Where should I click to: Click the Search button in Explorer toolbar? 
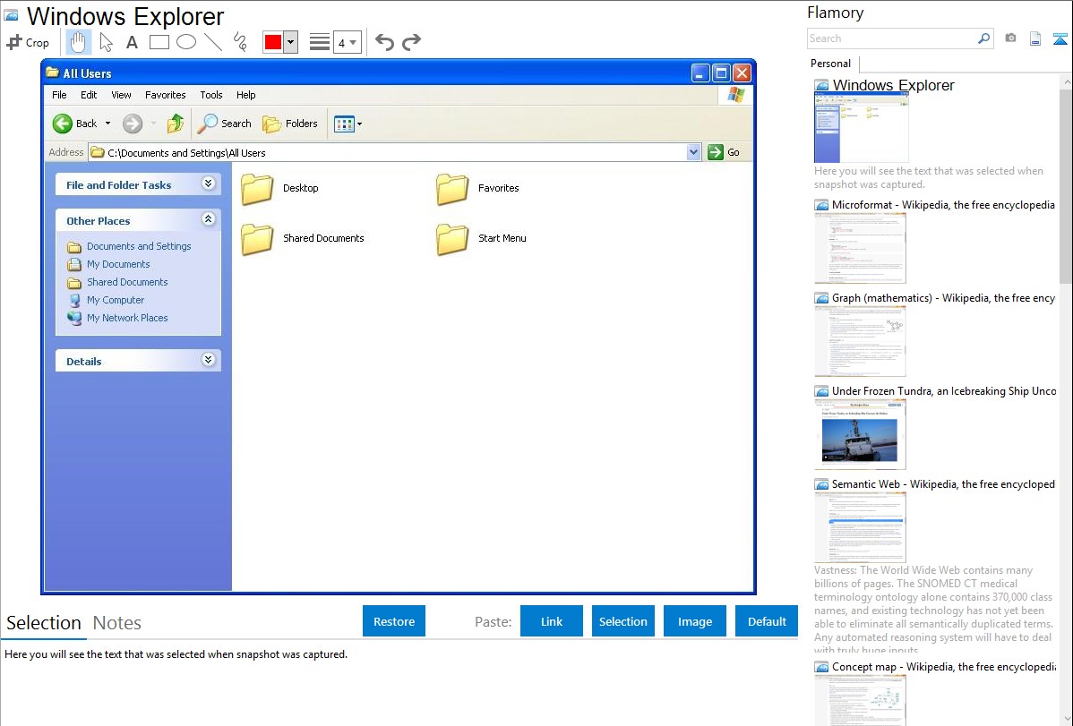coord(225,124)
